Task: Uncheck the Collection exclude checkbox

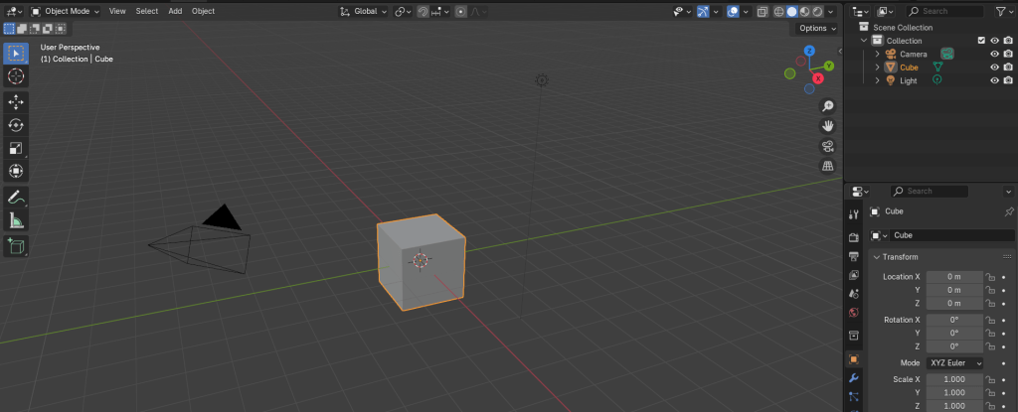Action: (x=981, y=41)
